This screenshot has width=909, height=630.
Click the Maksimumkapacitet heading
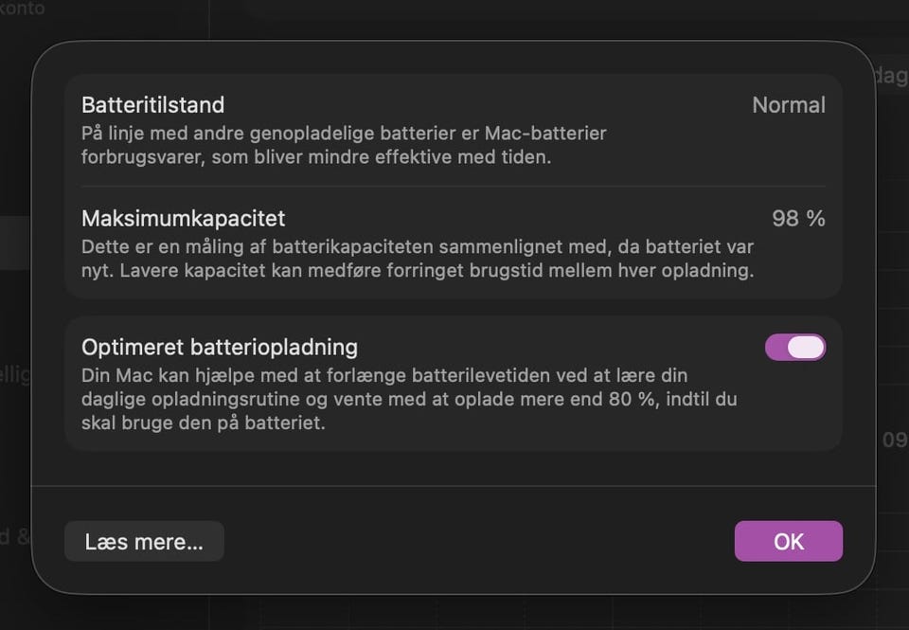point(183,219)
